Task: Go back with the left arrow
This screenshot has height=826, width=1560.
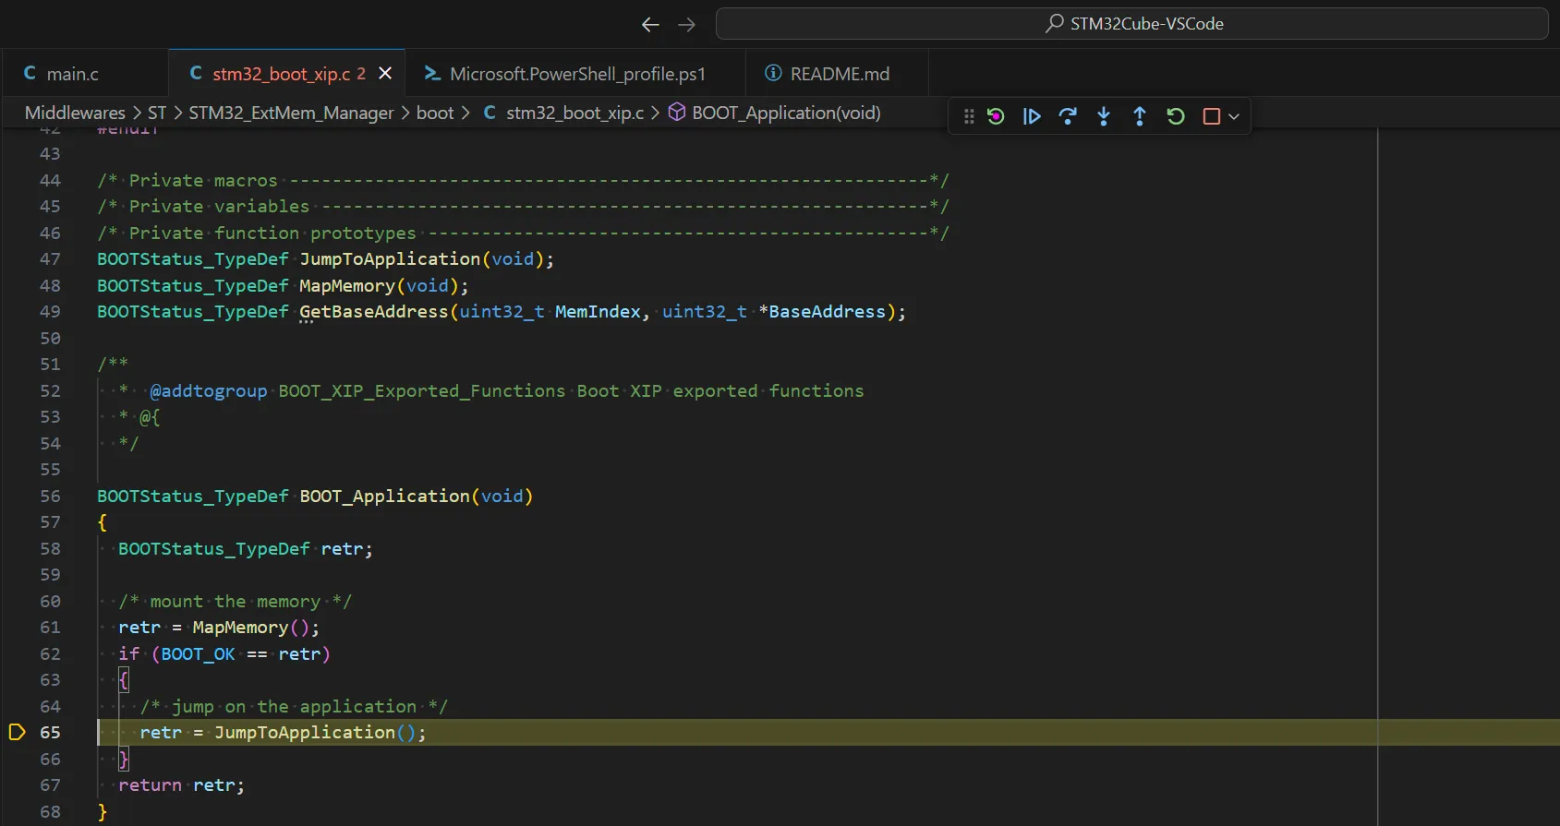Action: coord(650,25)
